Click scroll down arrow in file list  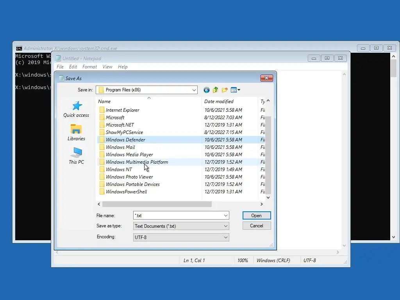(268, 197)
